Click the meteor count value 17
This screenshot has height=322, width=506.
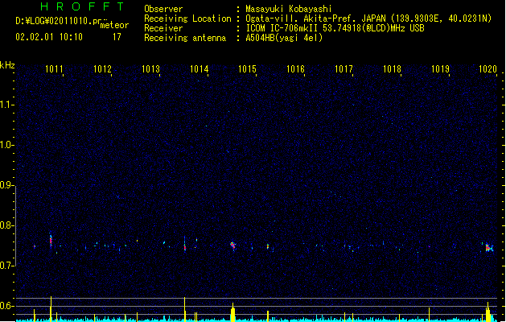tap(117, 37)
